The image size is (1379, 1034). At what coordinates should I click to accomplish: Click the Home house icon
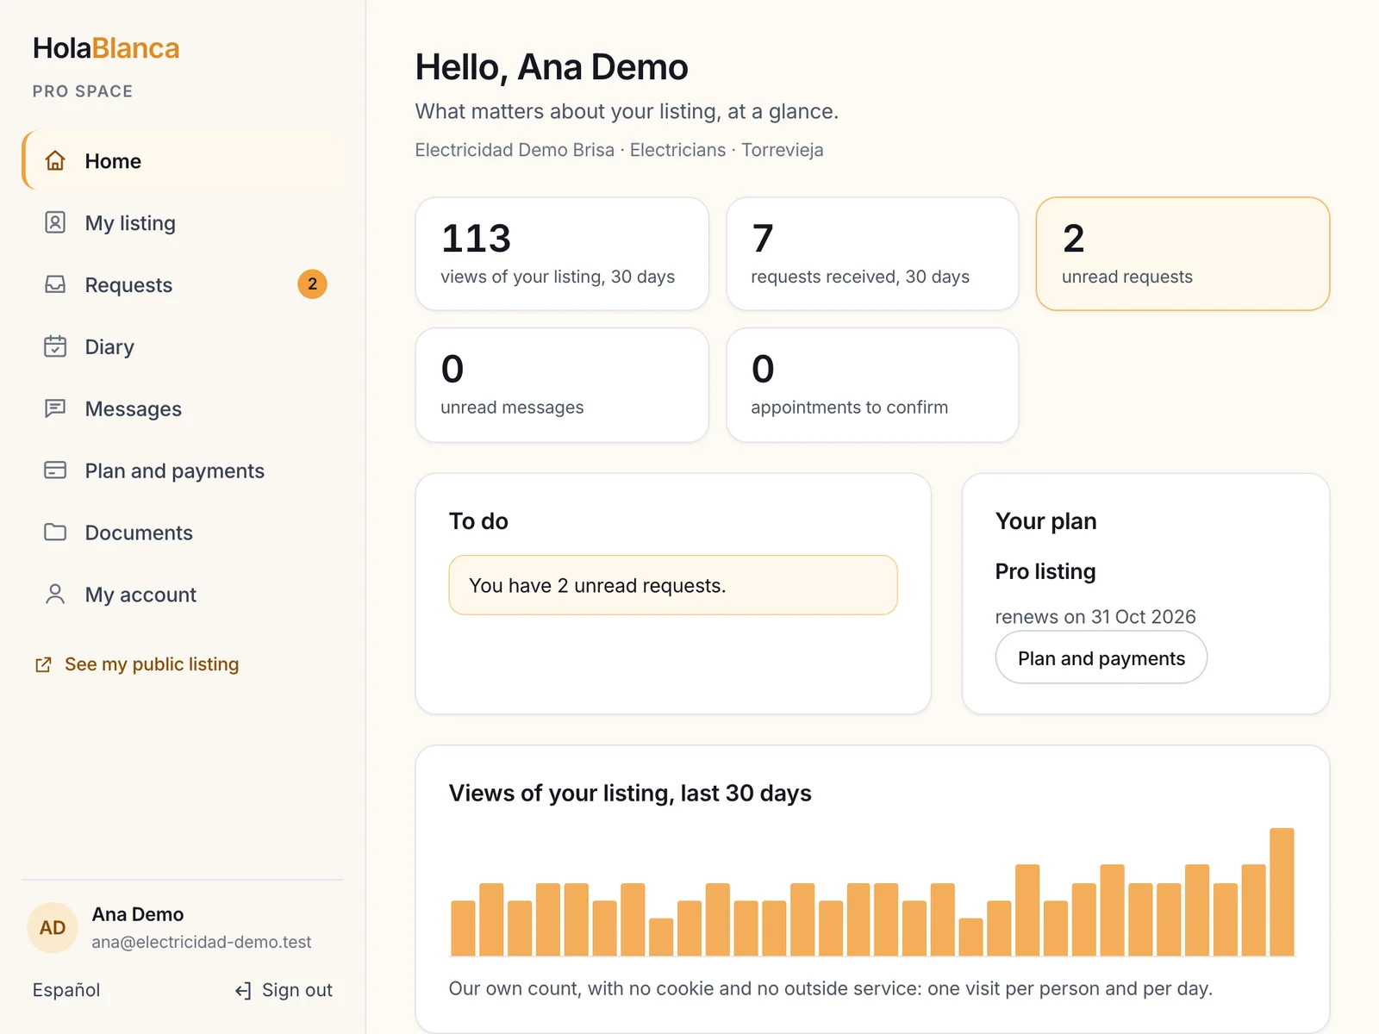(x=55, y=161)
